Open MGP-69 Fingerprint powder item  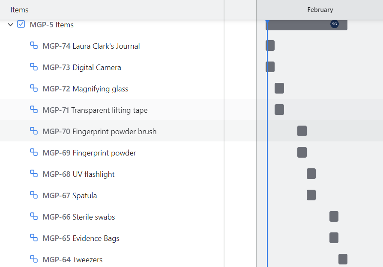[89, 153]
